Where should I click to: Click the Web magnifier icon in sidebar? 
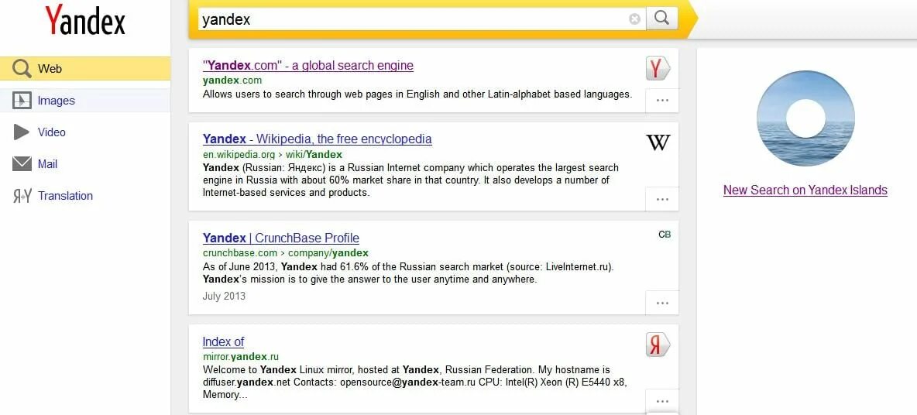point(22,69)
